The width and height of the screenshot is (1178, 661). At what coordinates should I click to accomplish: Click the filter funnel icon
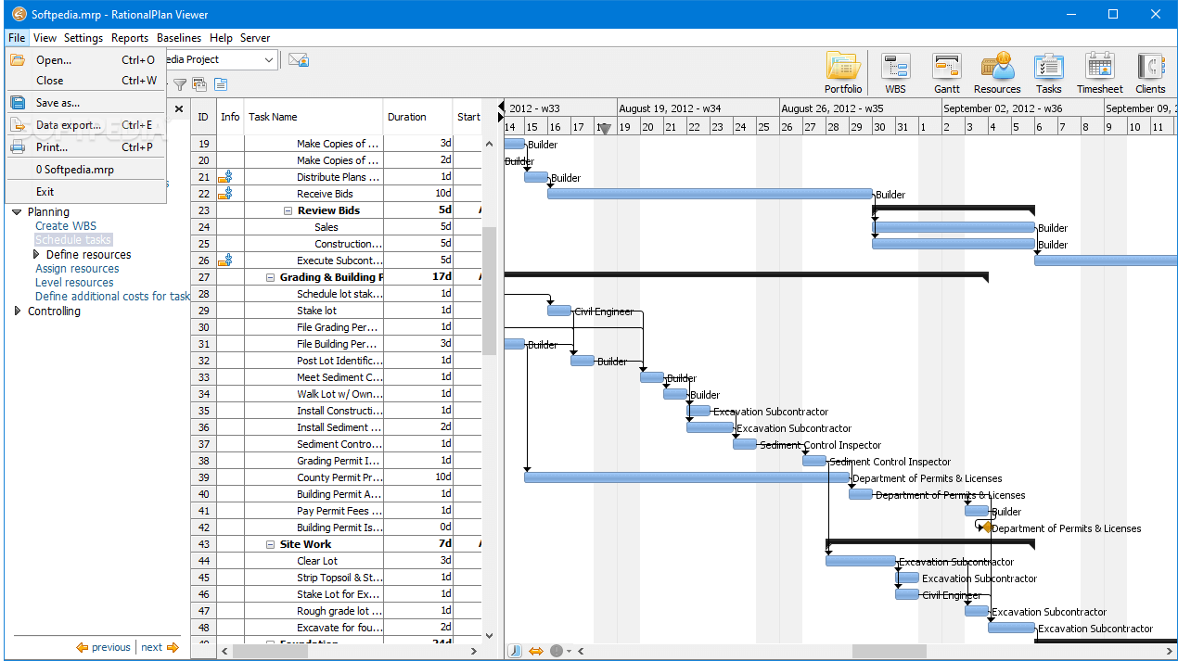tap(180, 84)
